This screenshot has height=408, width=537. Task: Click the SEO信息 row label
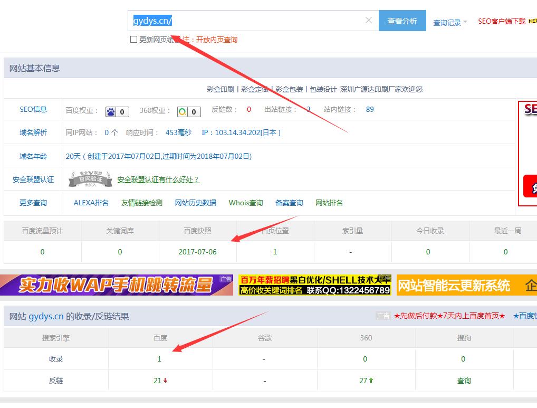pyautogui.click(x=33, y=109)
